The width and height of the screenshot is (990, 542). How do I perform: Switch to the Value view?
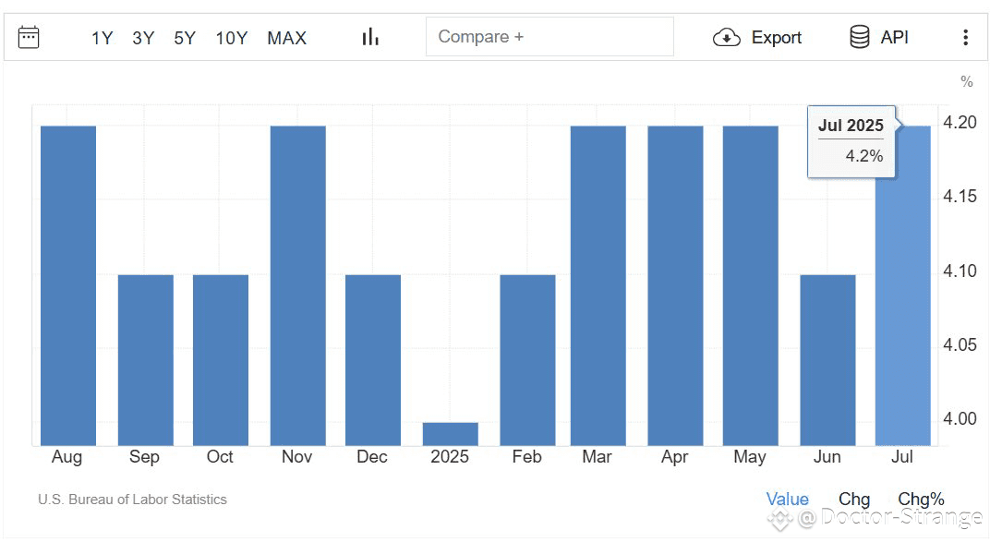788,500
